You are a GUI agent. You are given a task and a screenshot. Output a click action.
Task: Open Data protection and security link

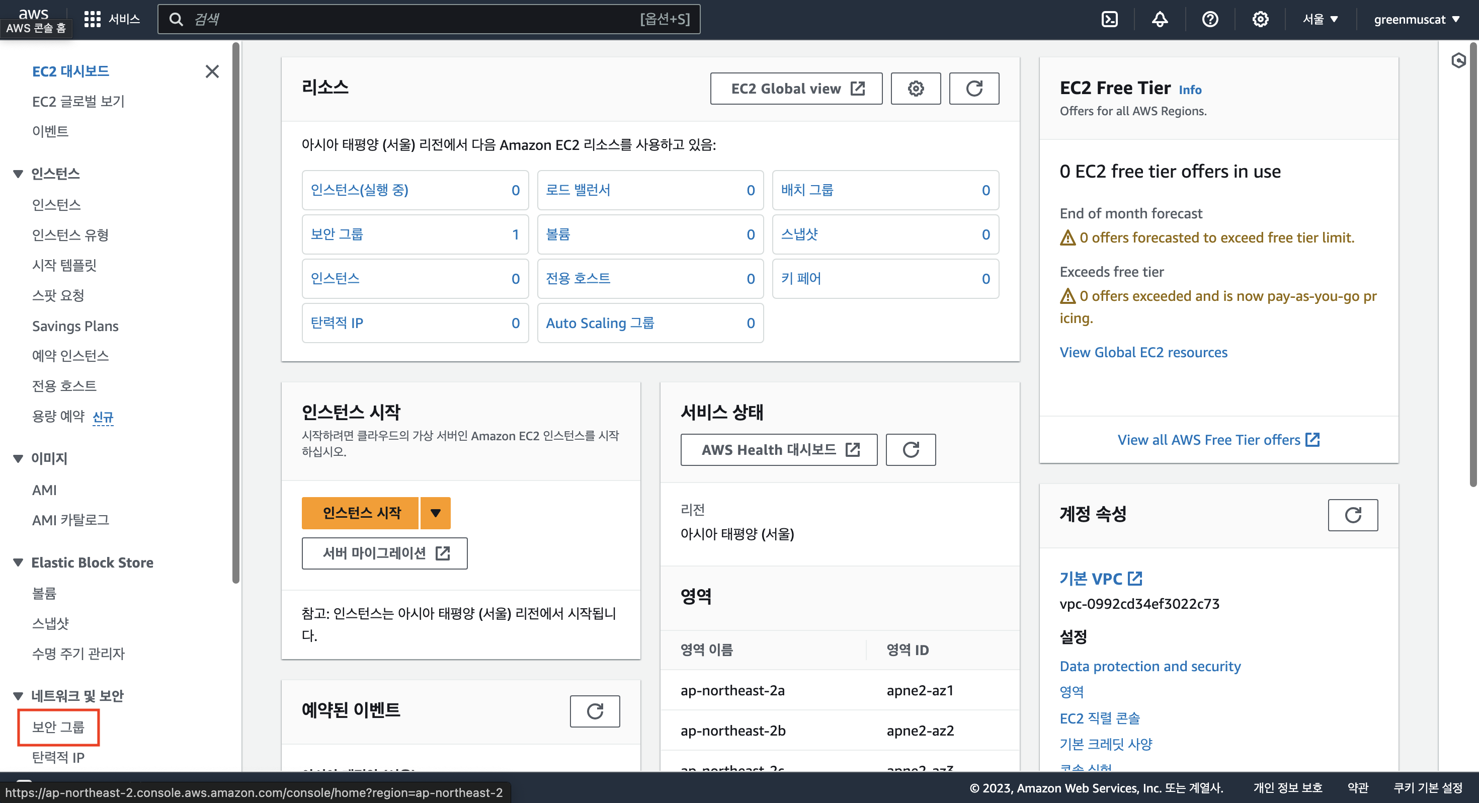pyautogui.click(x=1150, y=666)
